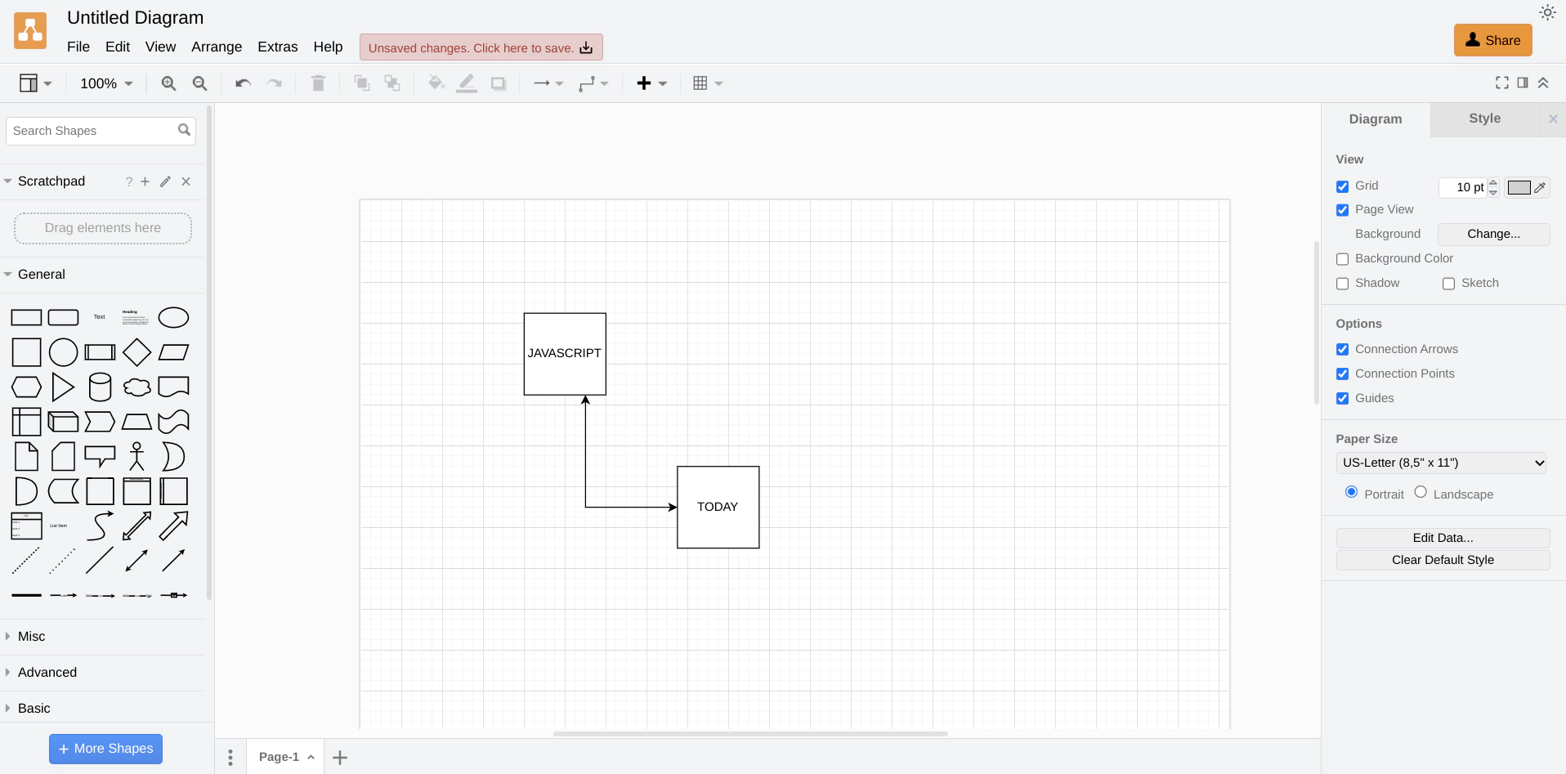Enable the Shadow checkbox

1342,284
